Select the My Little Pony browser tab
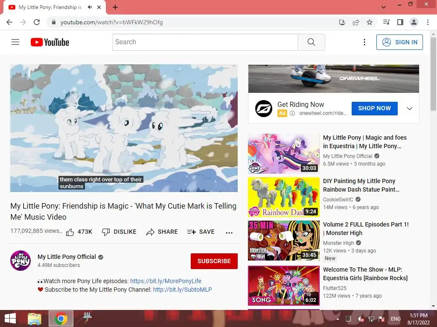 tap(50, 7)
